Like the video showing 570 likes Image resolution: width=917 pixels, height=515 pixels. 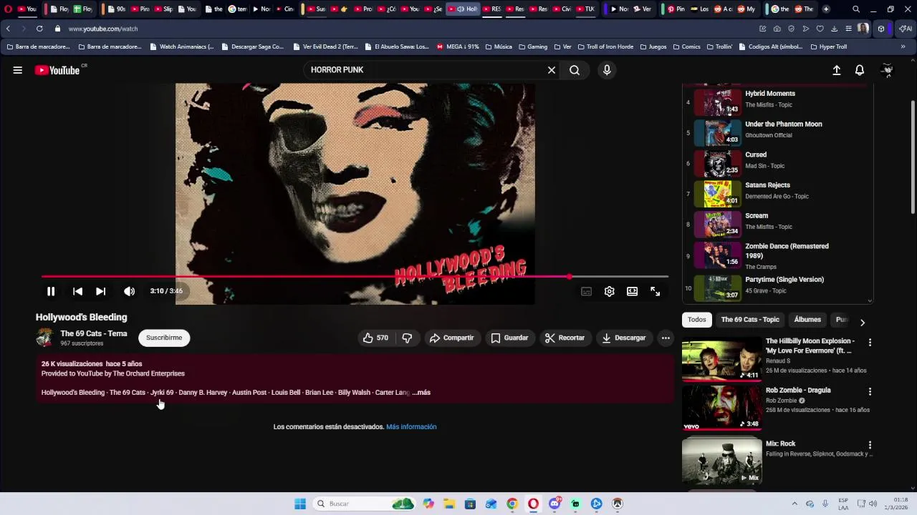(375, 338)
